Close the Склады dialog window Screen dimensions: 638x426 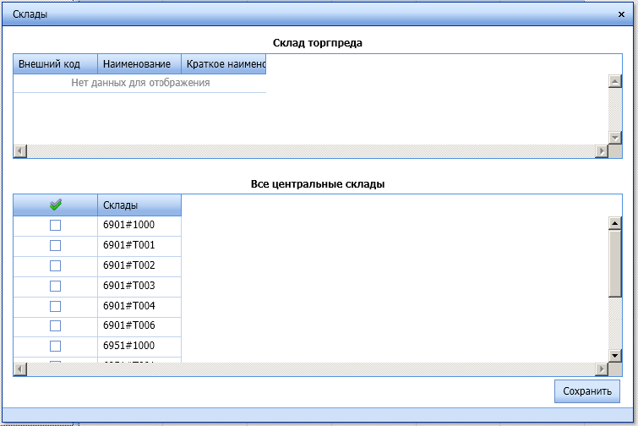(621, 14)
